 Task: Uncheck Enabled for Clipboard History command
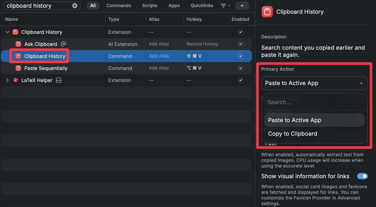(x=241, y=56)
